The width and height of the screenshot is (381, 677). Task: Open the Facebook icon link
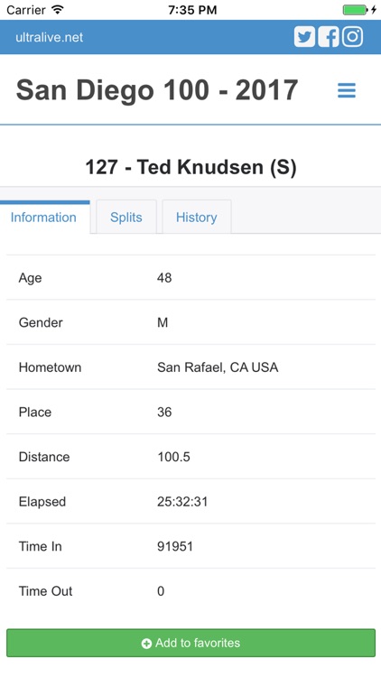329,37
